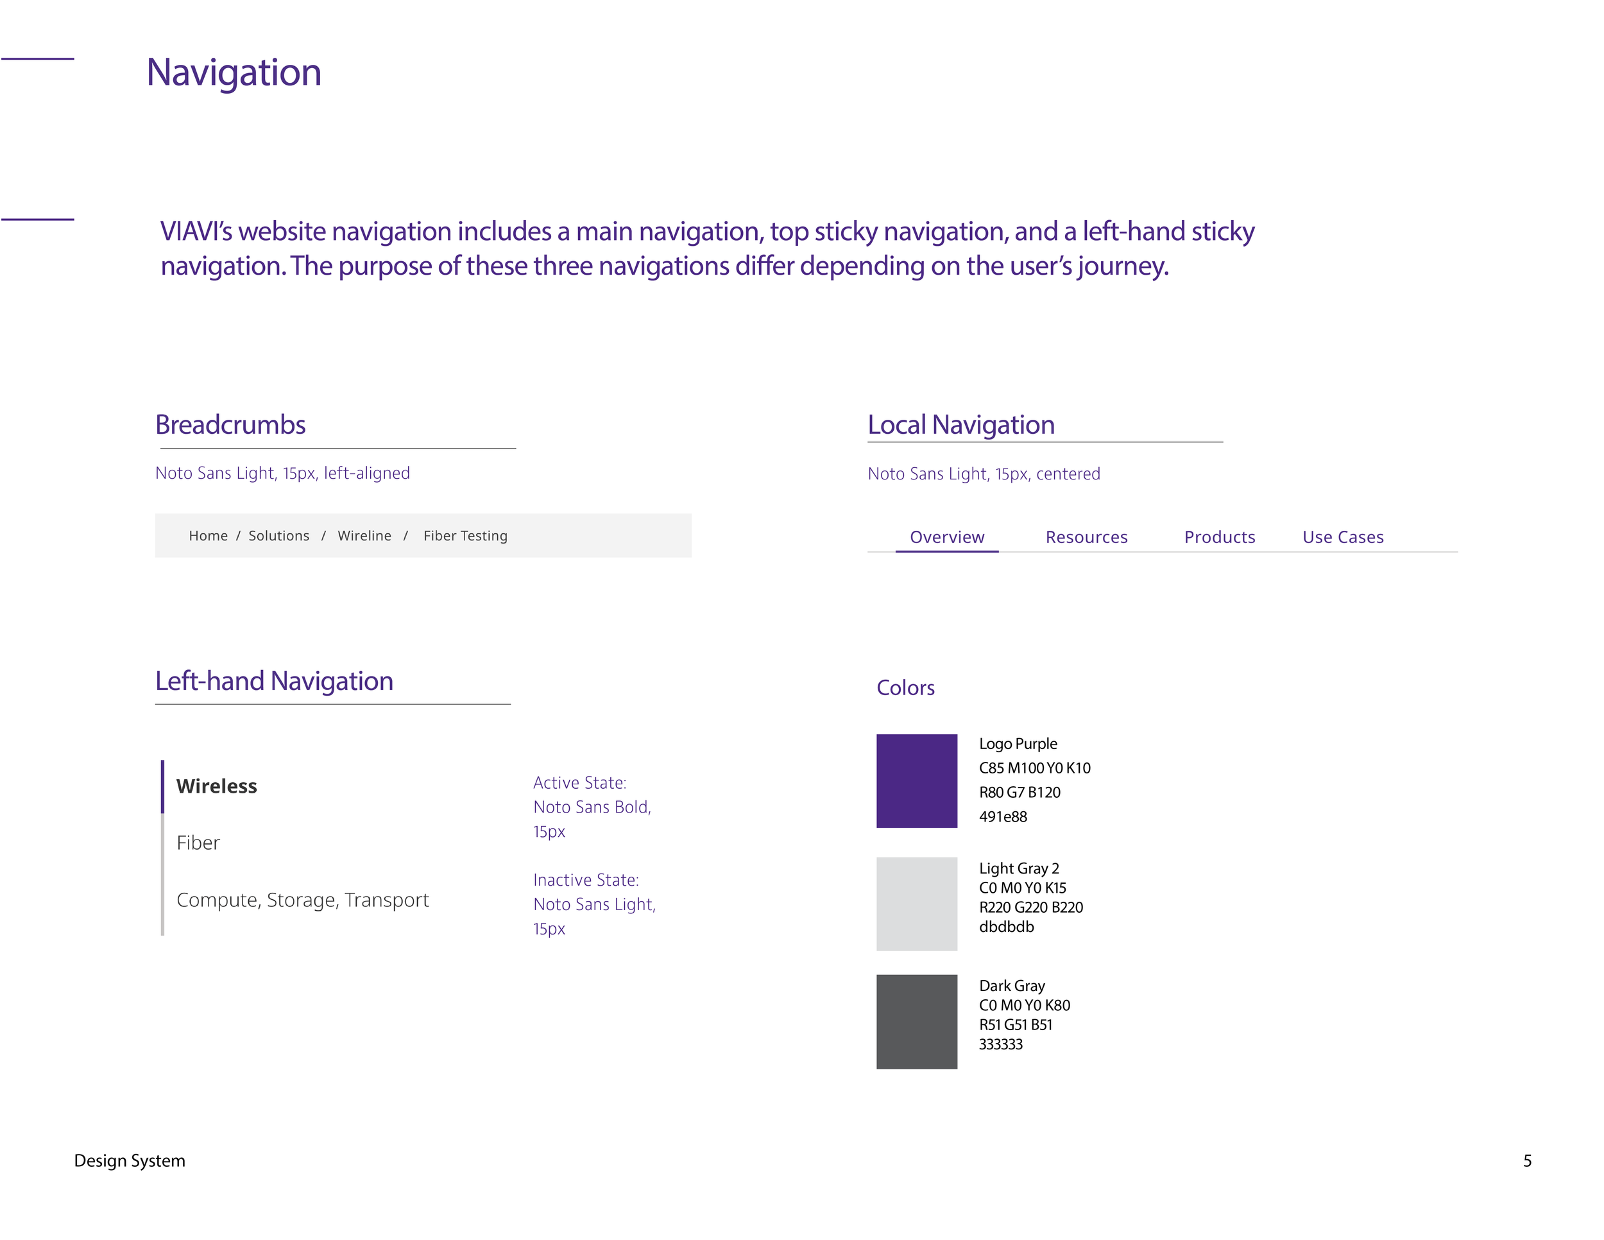Switch to the Overview tab
The height and width of the screenshot is (1240, 1604).
(x=947, y=537)
